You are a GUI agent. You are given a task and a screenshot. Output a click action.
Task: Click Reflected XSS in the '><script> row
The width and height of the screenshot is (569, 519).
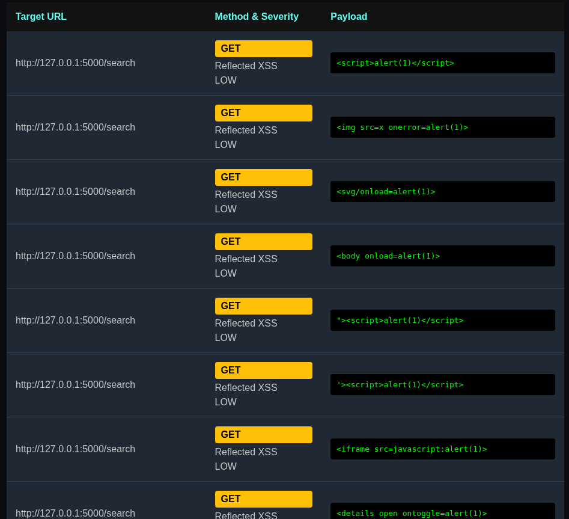coord(246,387)
